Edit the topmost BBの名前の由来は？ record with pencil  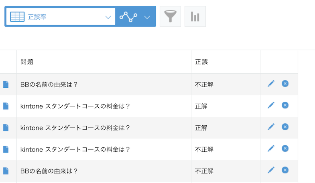pyautogui.click(x=271, y=84)
